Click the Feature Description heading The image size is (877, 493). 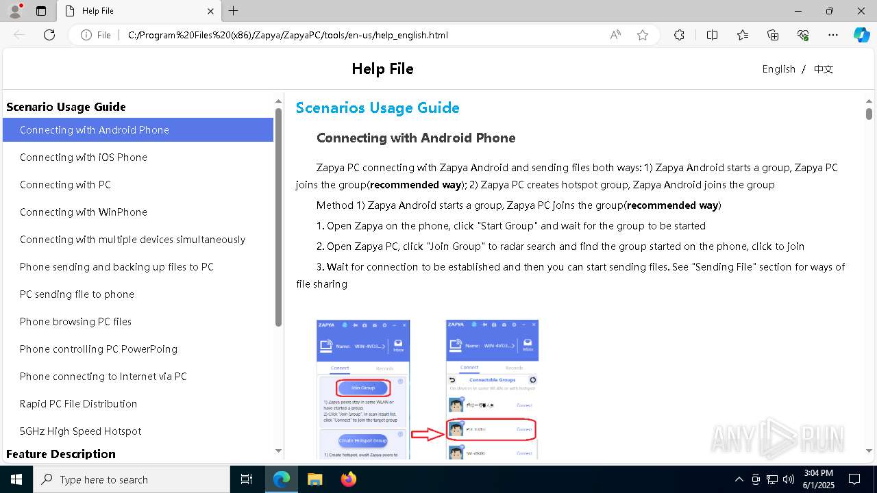pos(61,454)
